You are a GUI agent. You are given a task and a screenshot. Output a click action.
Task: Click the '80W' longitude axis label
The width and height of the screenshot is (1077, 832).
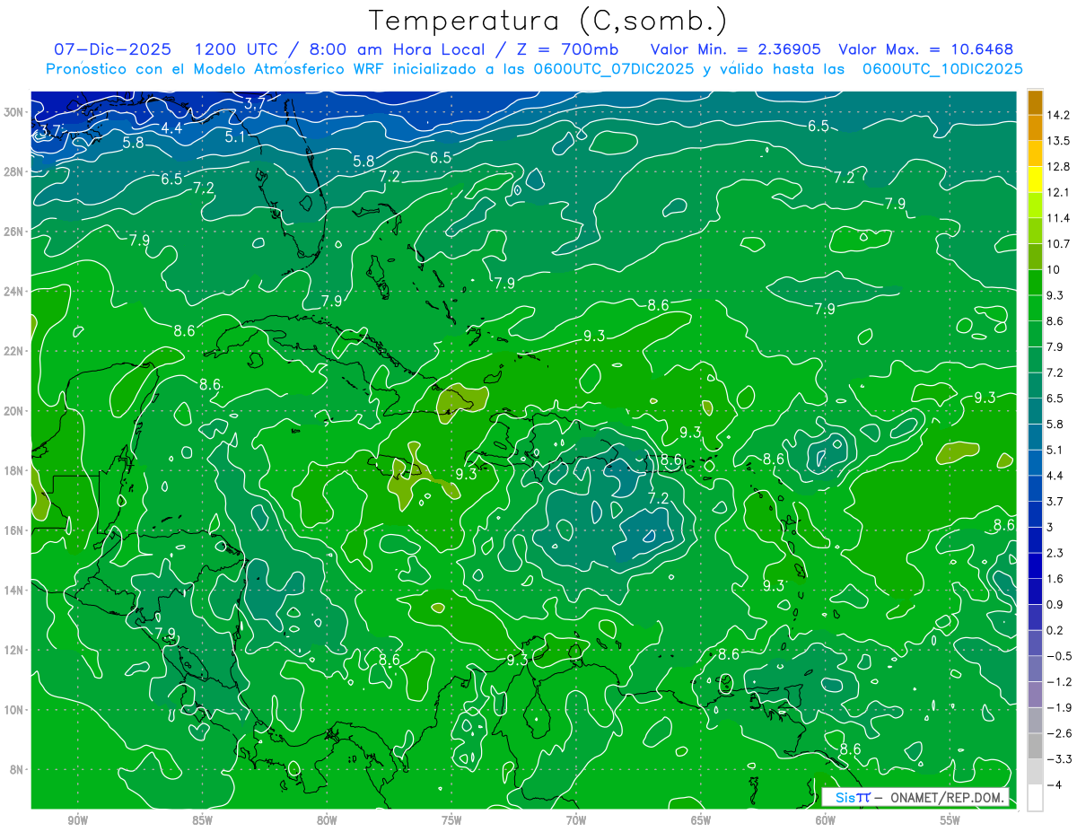point(327,820)
